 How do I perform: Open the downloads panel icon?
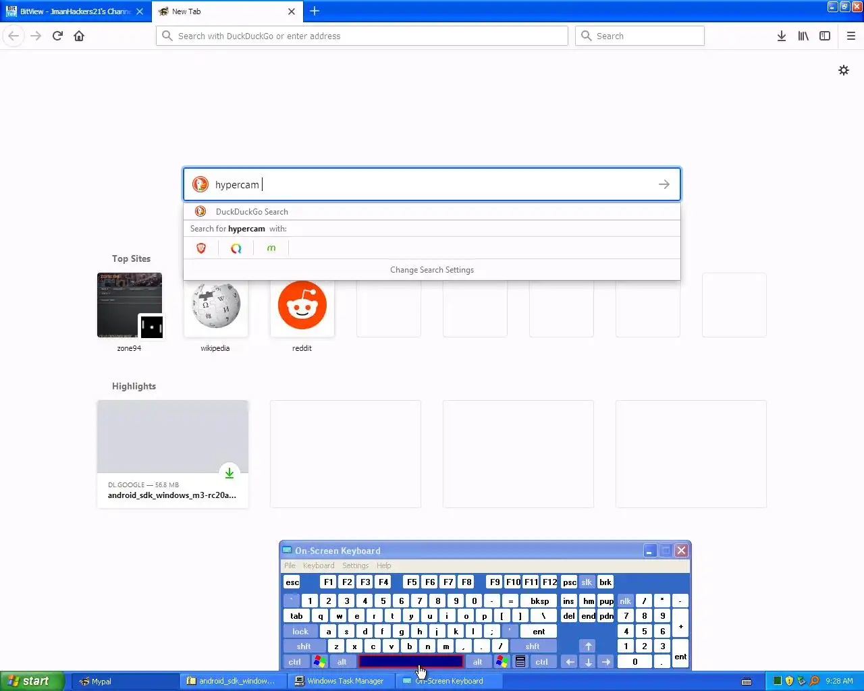click(781, 36)
